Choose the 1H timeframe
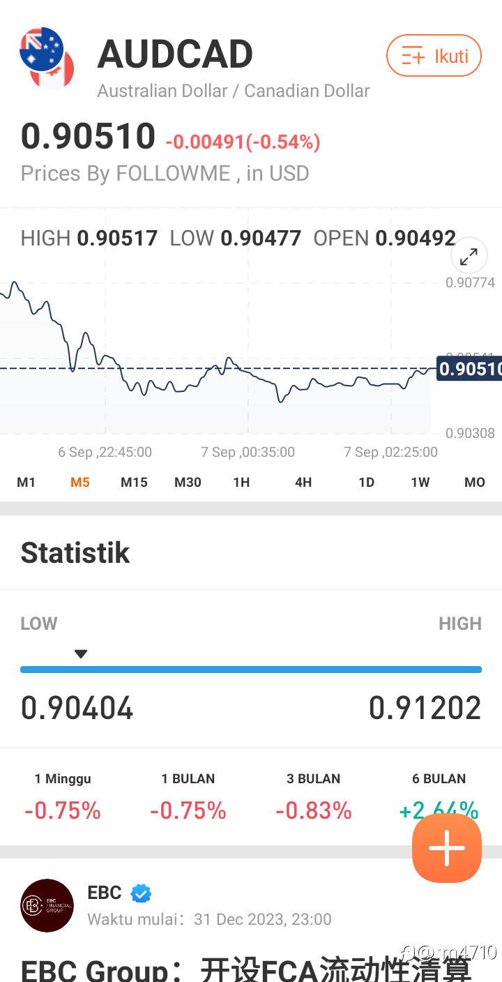Image resolution: width=502 pixels, height=982 pixels. coord(241,482)
